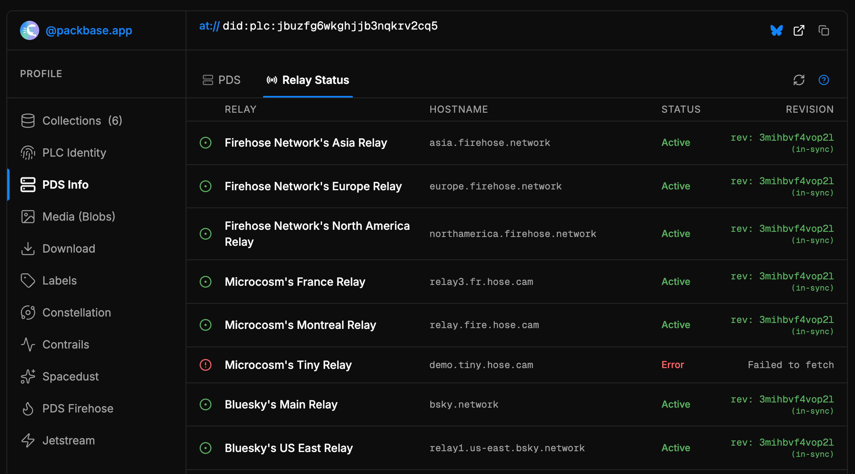The width and height of the screenshot is (855, 474).
Task: Click the REVISION column header
Action: pos(810,110)
